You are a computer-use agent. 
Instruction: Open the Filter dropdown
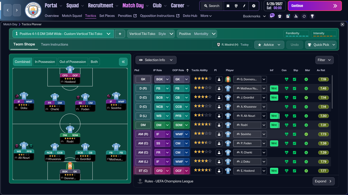(x=324, y=60)
